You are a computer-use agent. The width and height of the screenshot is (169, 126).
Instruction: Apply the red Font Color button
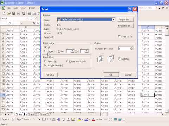coord(93,119)
